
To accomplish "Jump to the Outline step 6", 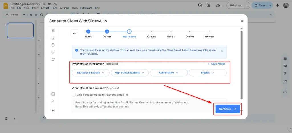I will coord(190,33).
